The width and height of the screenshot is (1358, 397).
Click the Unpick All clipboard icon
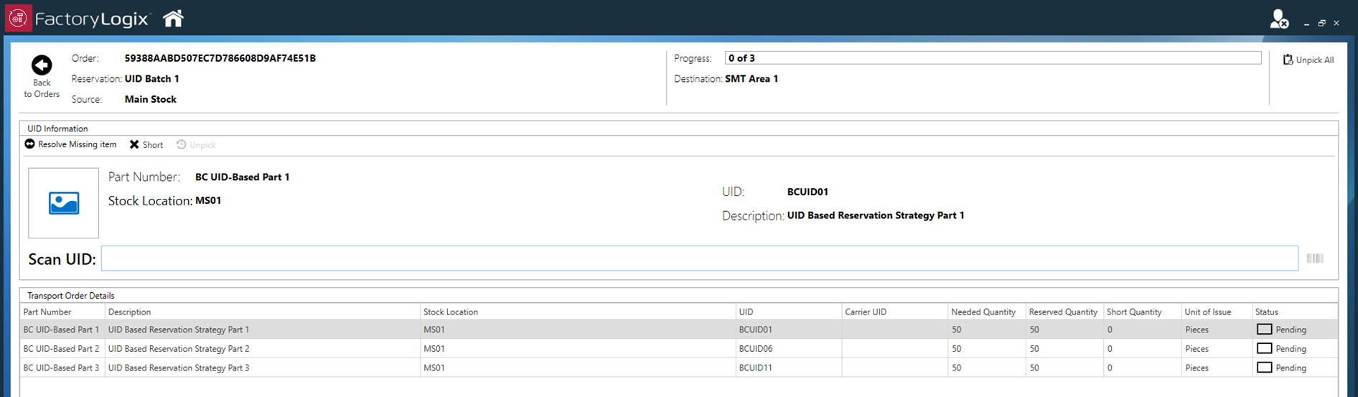tap(1288, 60)
